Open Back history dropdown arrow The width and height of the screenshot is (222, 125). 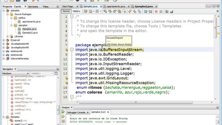94,11
